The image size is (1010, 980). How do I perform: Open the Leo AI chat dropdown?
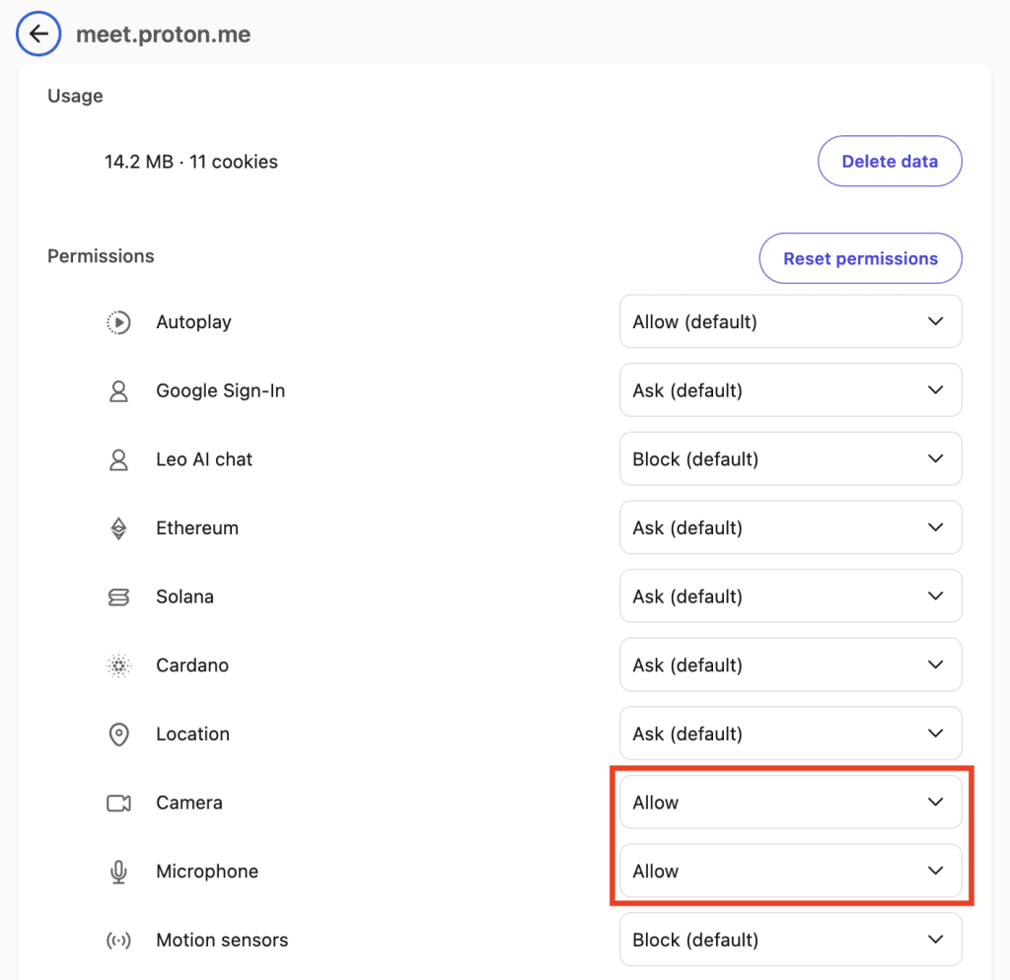tap(789, 458)
